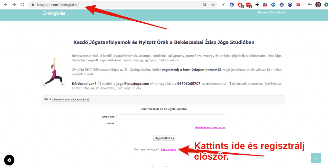Click the browser back arrow
The width and height of the screenshot is (328, 167).
tap(5, 5)
